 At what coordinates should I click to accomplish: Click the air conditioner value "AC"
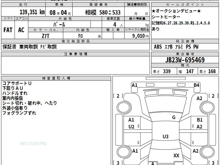21,30
